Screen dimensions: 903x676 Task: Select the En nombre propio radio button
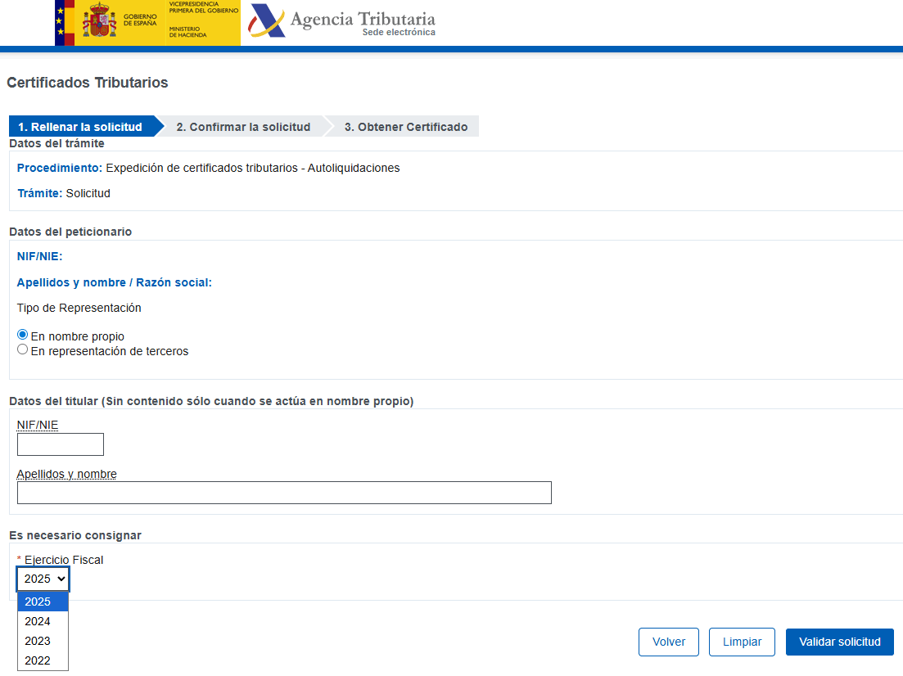click(x=22, y=334)
